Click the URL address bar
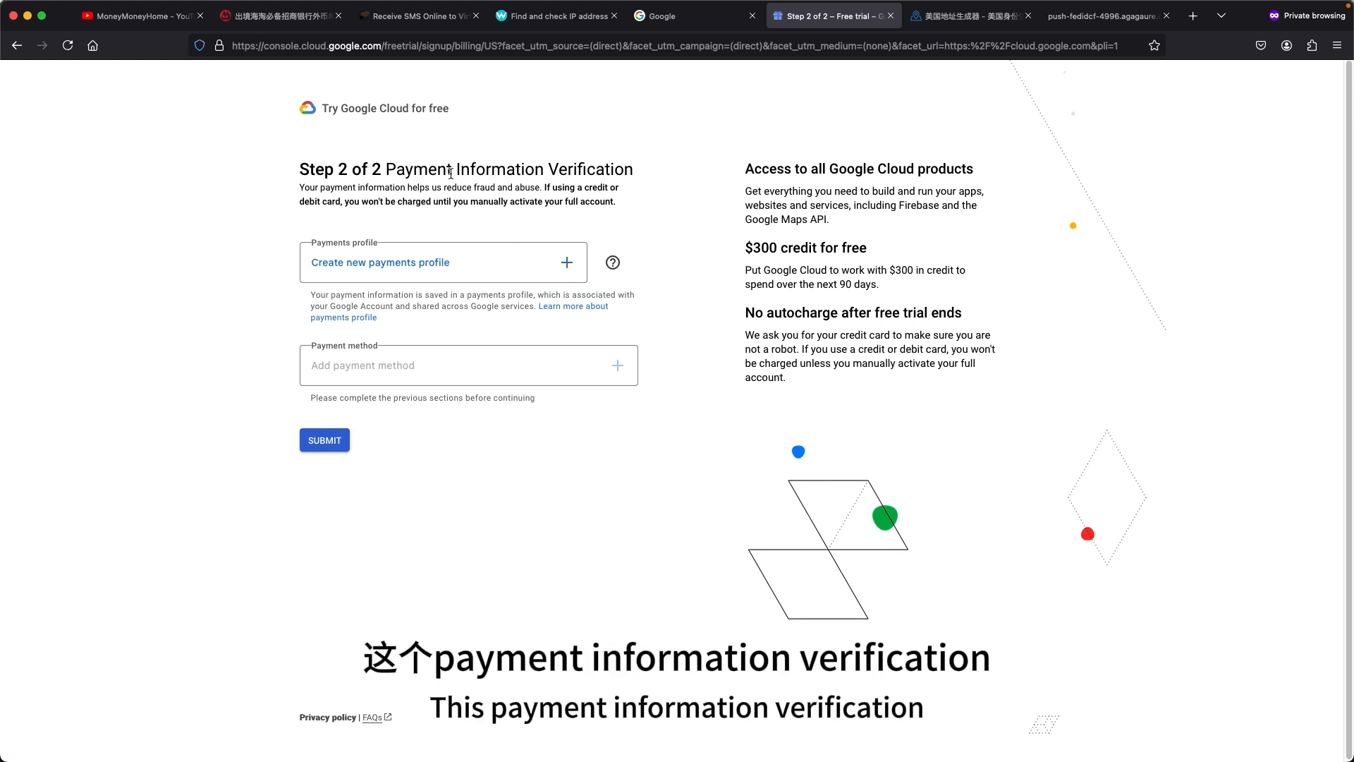 coord(674,46)
